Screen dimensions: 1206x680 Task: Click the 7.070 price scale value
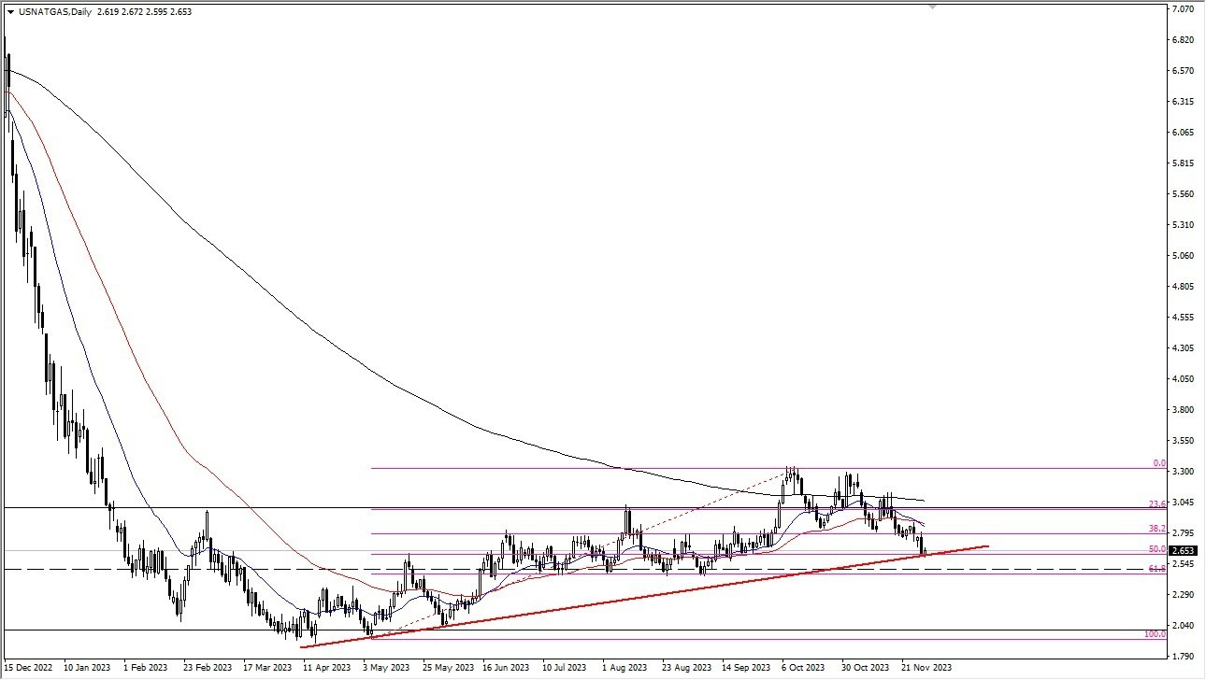[x=1183, y=9]
